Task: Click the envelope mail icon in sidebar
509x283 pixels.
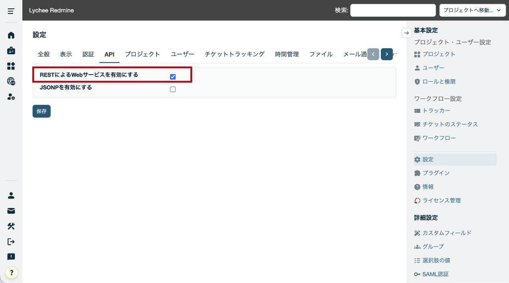Action: pyautogui.click(x=11, y=211)
